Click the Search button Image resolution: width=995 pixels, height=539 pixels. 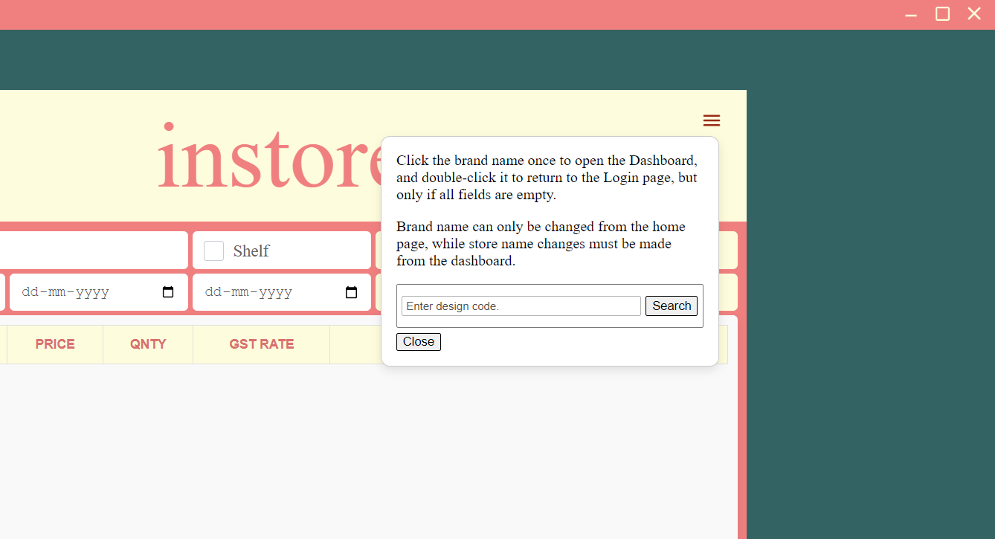point(672,306)
